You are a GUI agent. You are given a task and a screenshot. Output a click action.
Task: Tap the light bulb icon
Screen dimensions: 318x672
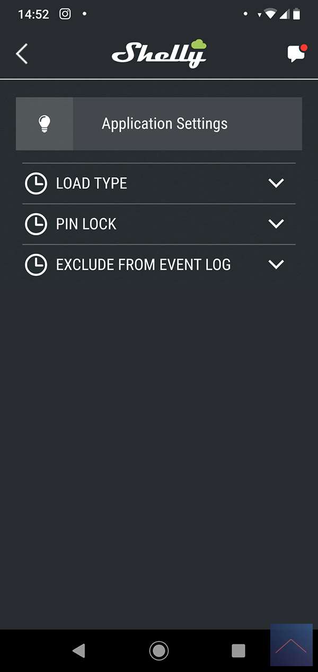point(45,124)
